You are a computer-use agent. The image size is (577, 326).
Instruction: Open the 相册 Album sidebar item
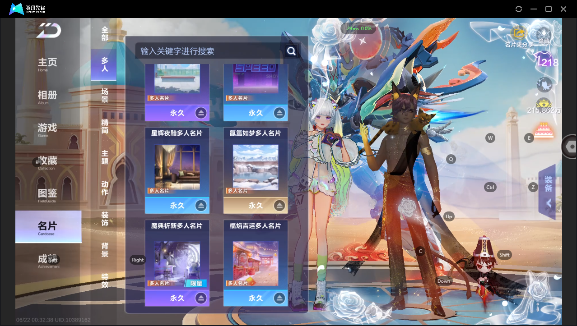pyautogui.click(x=47, y=96)
